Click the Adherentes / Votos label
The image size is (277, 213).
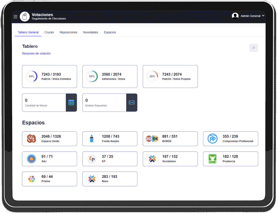pos(113,79)
